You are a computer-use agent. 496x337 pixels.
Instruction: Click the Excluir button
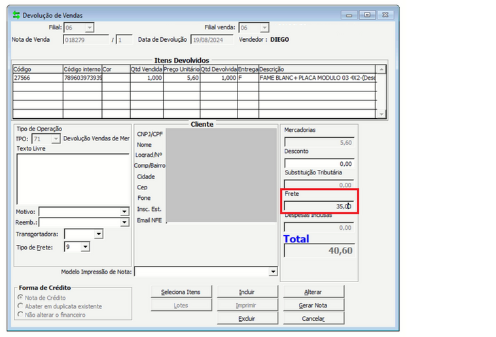tap(247, 318)
